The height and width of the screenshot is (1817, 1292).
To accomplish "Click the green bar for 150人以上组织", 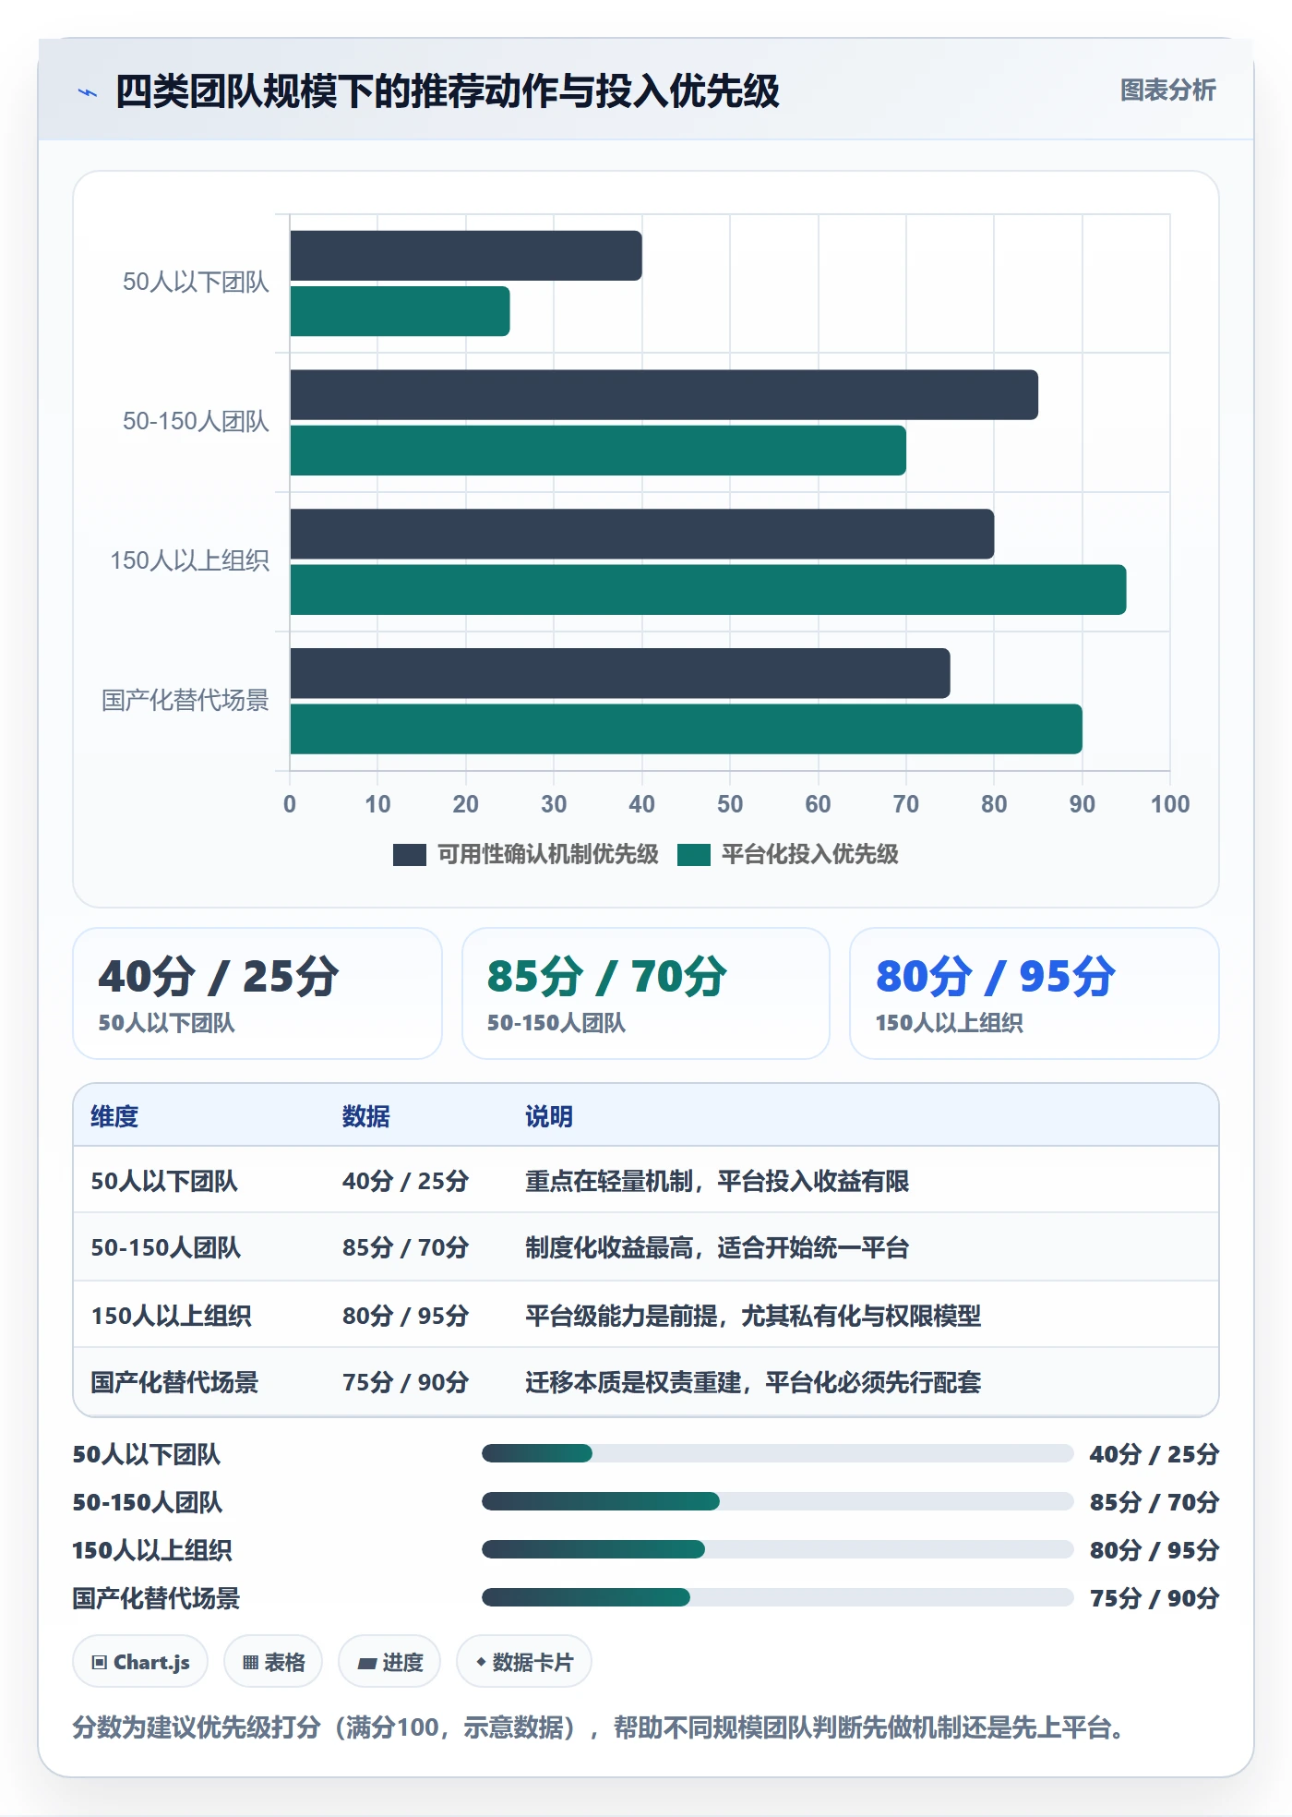I will click(708, 590).
